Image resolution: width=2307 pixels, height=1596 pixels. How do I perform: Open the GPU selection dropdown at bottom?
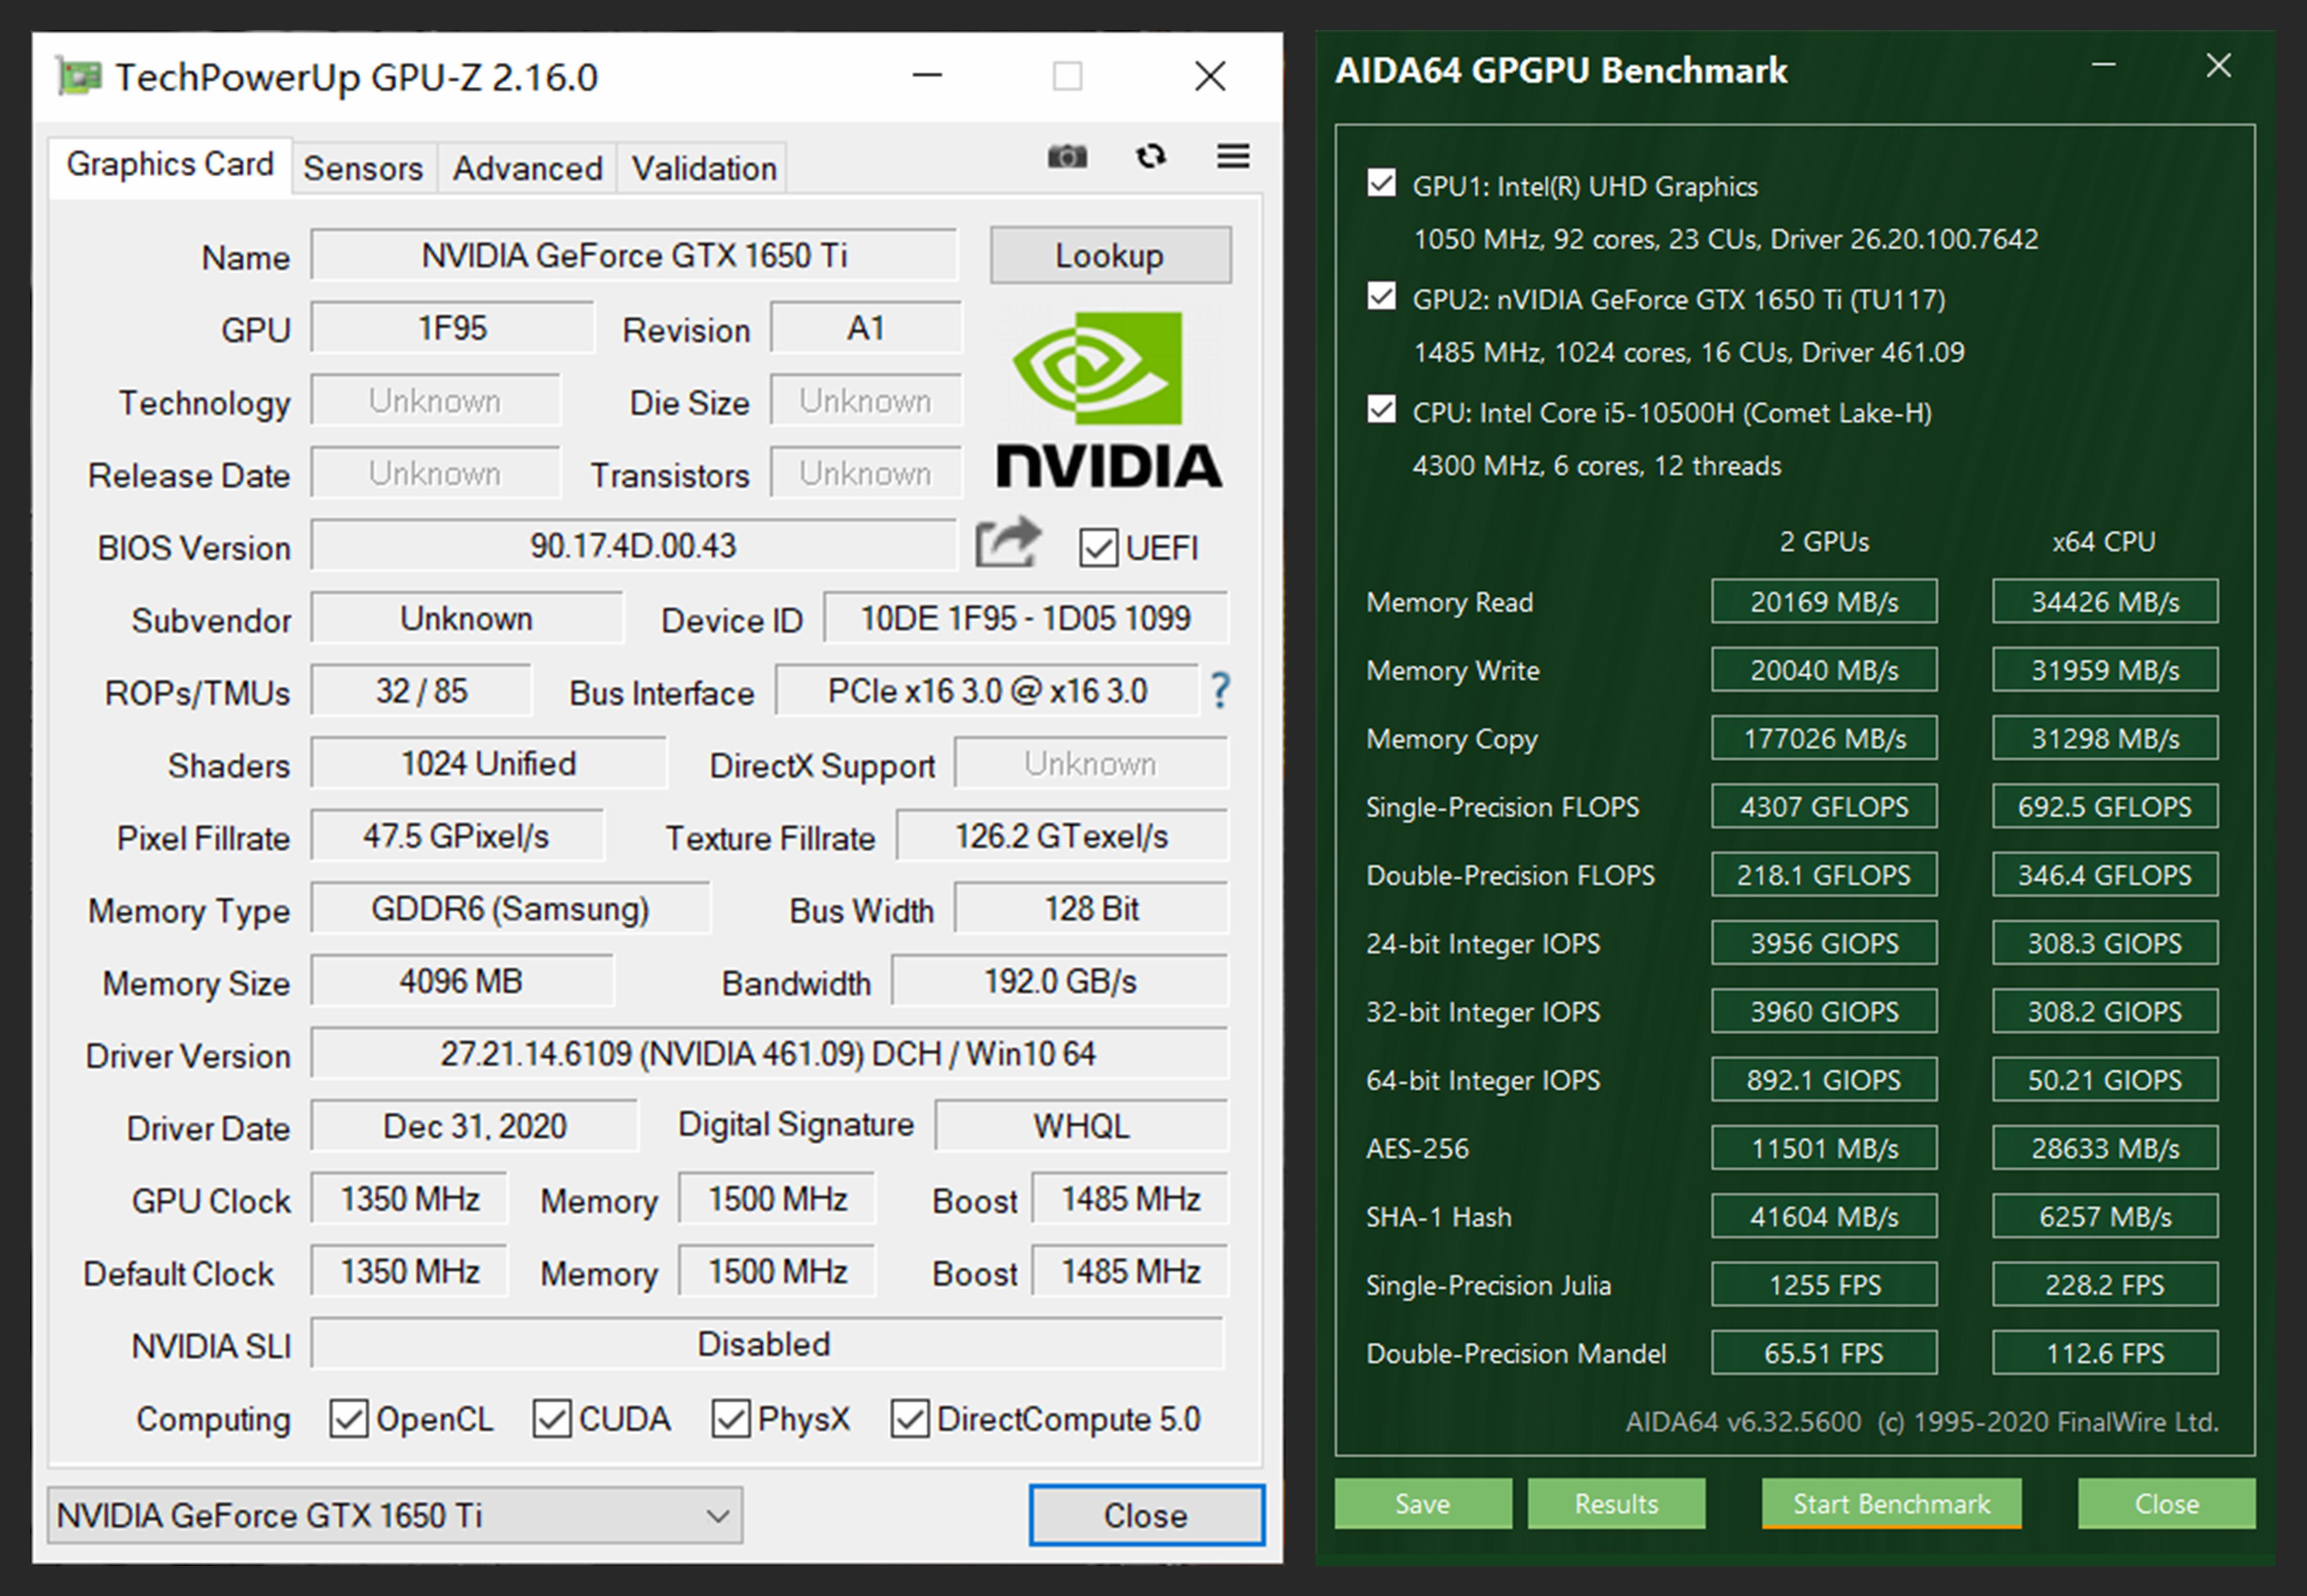395,1515
